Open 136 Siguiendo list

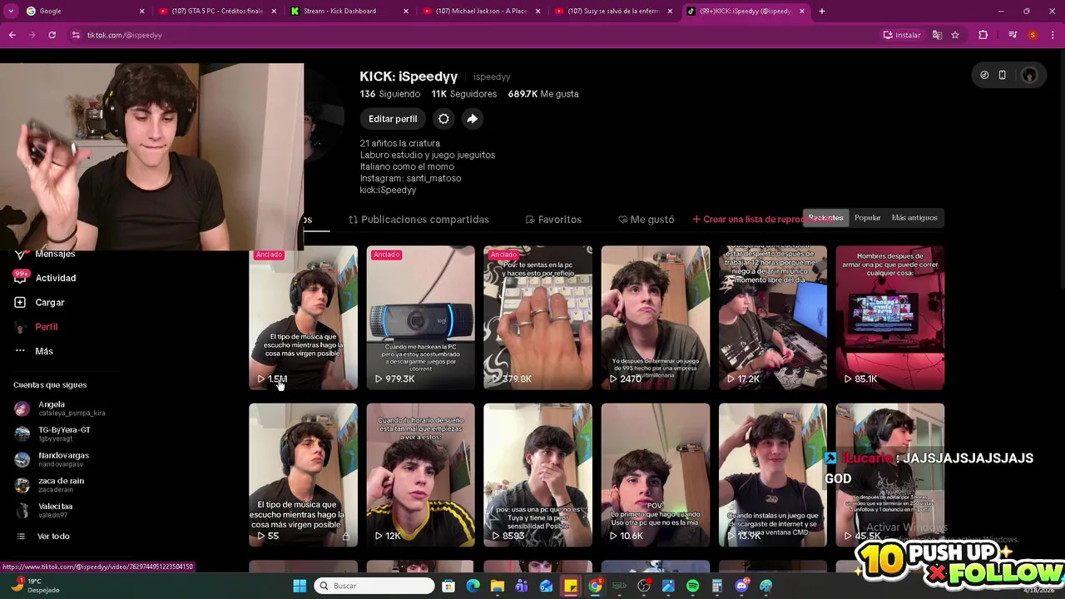click(389, 94)
